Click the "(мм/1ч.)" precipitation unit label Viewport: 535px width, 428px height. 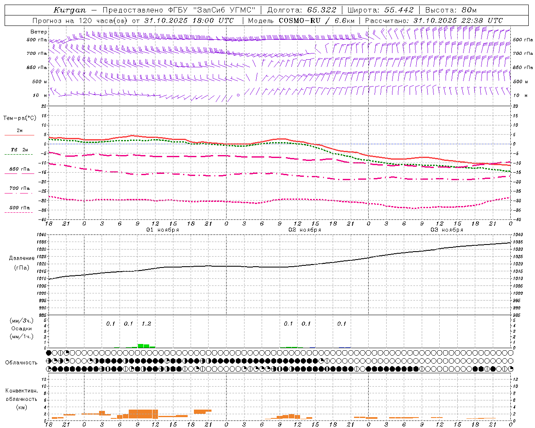[x=22, y=336]
